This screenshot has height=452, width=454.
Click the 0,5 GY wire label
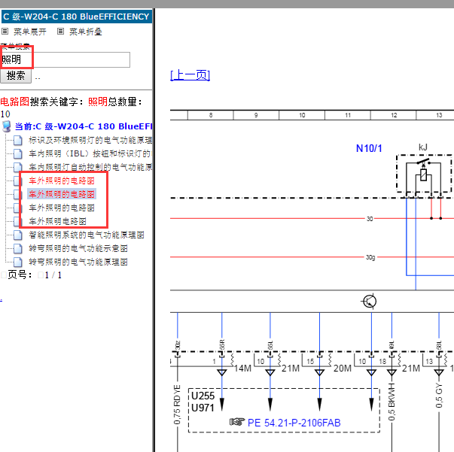(439, 396)
